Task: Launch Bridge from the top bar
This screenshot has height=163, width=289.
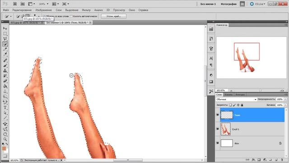Action: coord(15,4)
